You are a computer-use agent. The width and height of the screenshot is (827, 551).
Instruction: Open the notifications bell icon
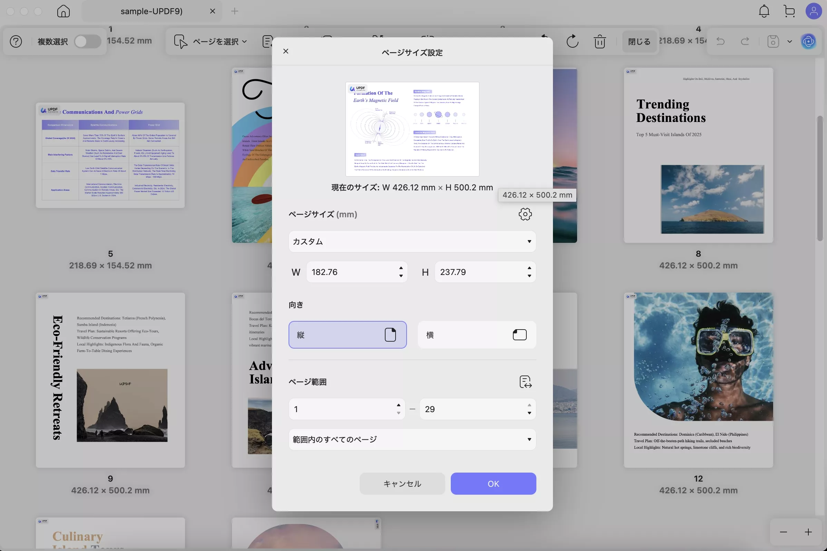764,11
